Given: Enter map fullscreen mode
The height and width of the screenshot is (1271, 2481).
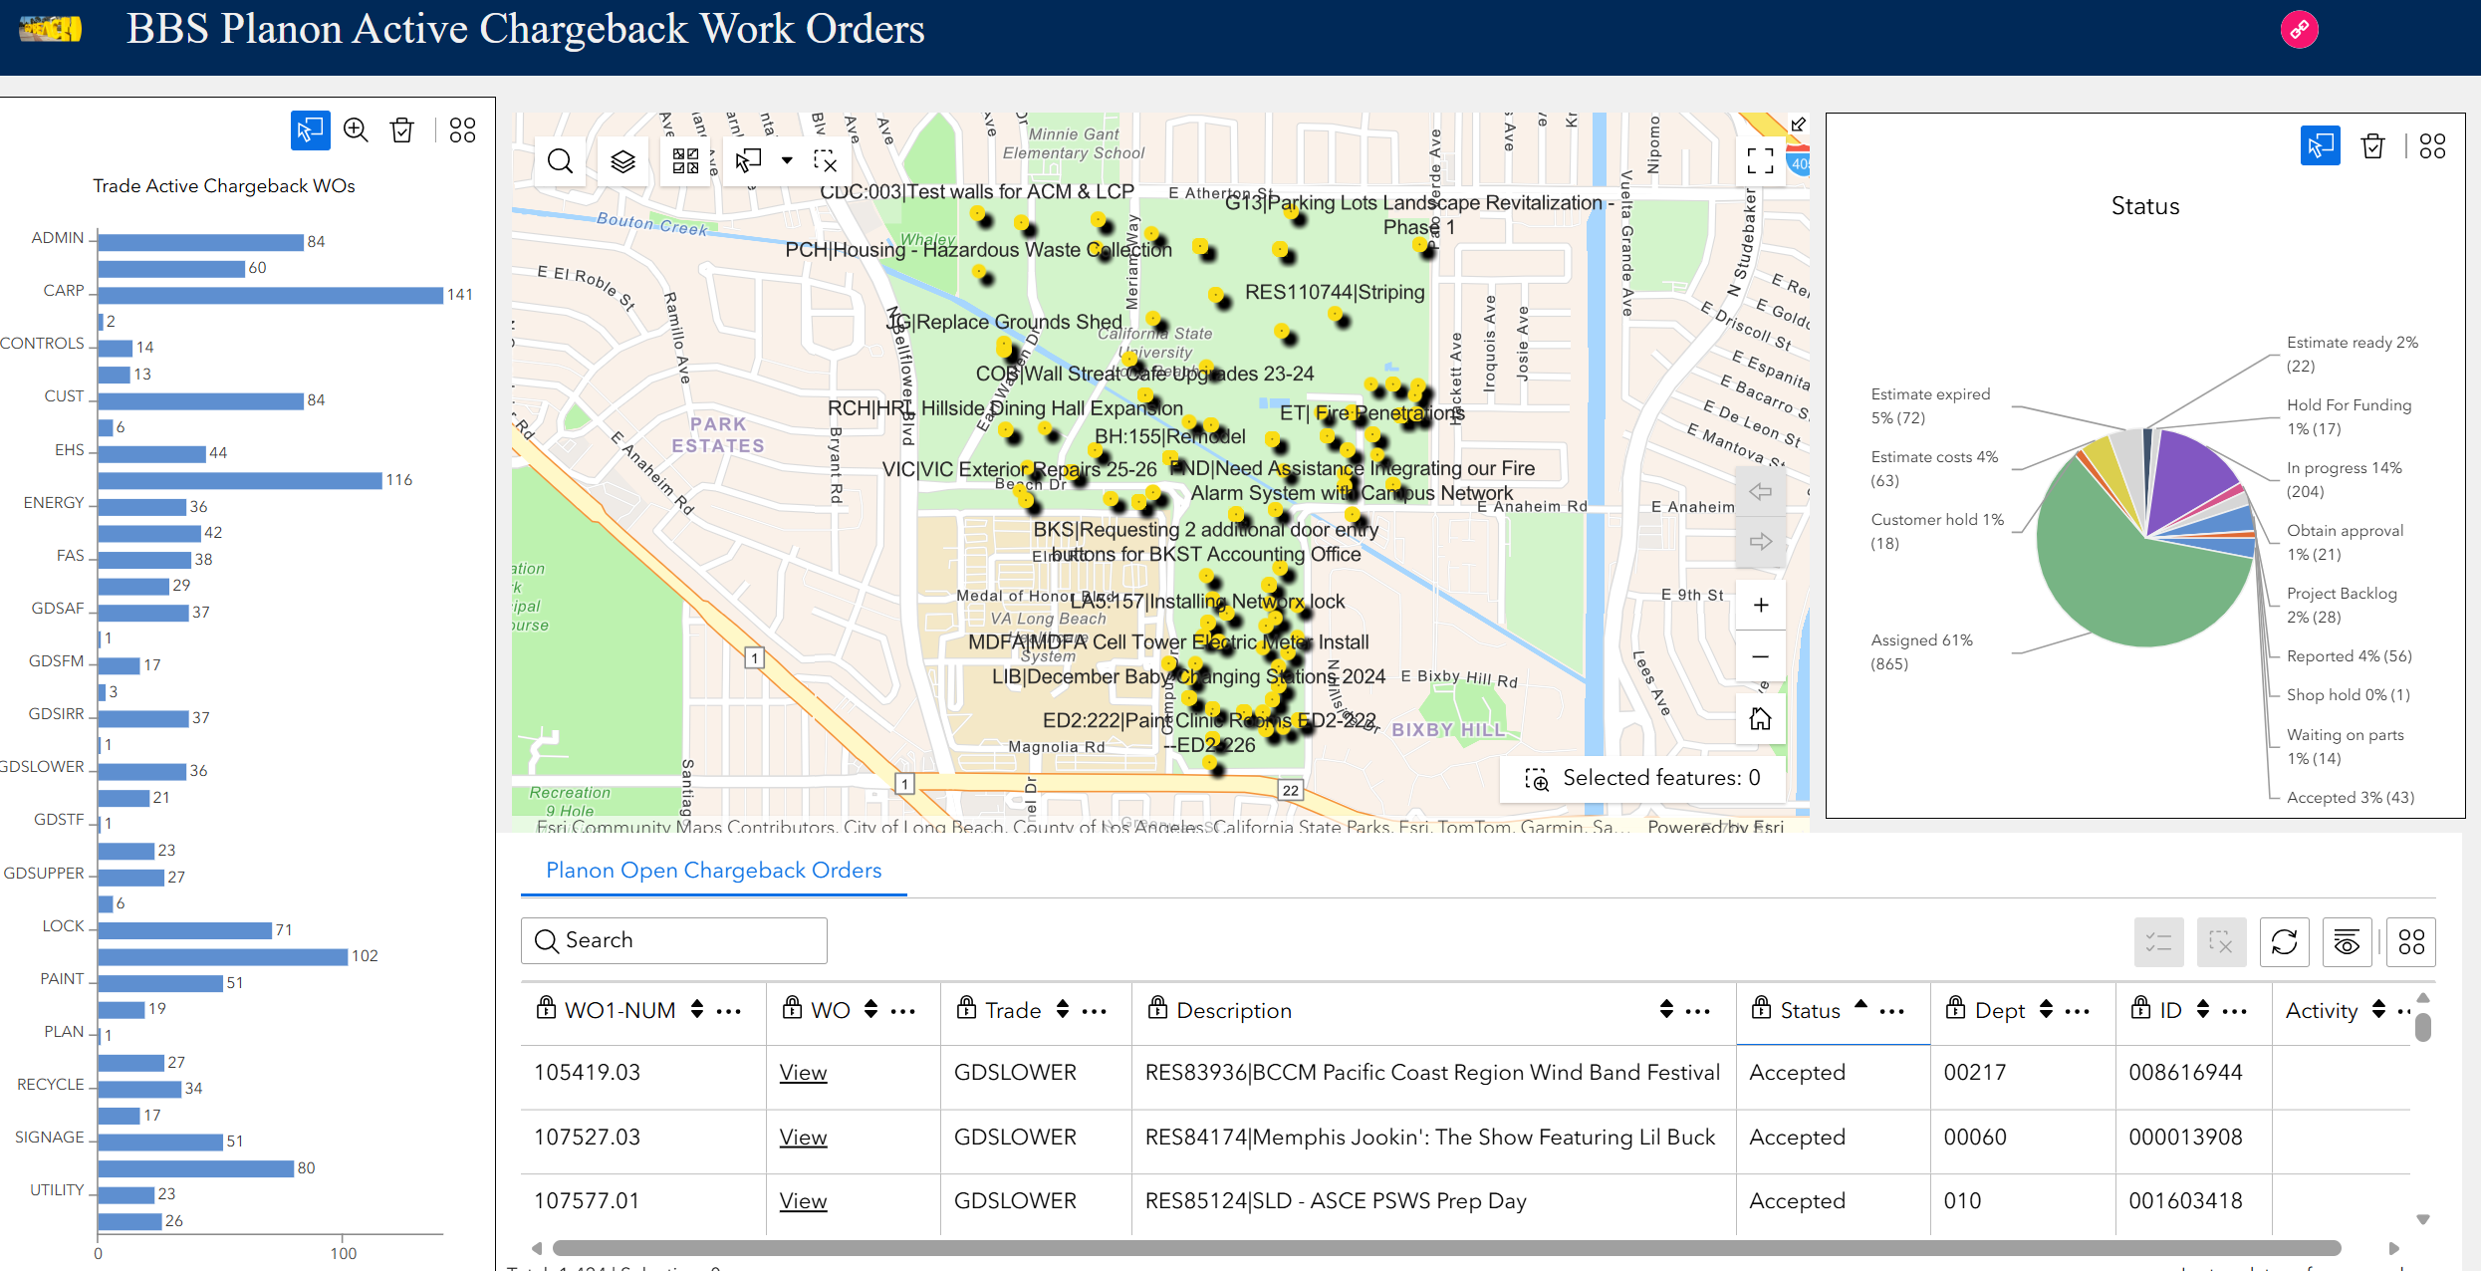Looking at the screenshot, I should click(x=1761, y=161).
